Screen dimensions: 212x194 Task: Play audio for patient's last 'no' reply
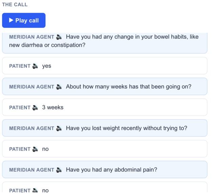click(x=35, y=190)
